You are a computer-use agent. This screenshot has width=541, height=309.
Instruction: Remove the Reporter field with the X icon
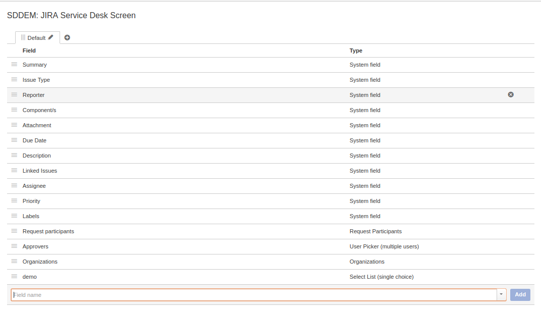(x=511, y=94)
